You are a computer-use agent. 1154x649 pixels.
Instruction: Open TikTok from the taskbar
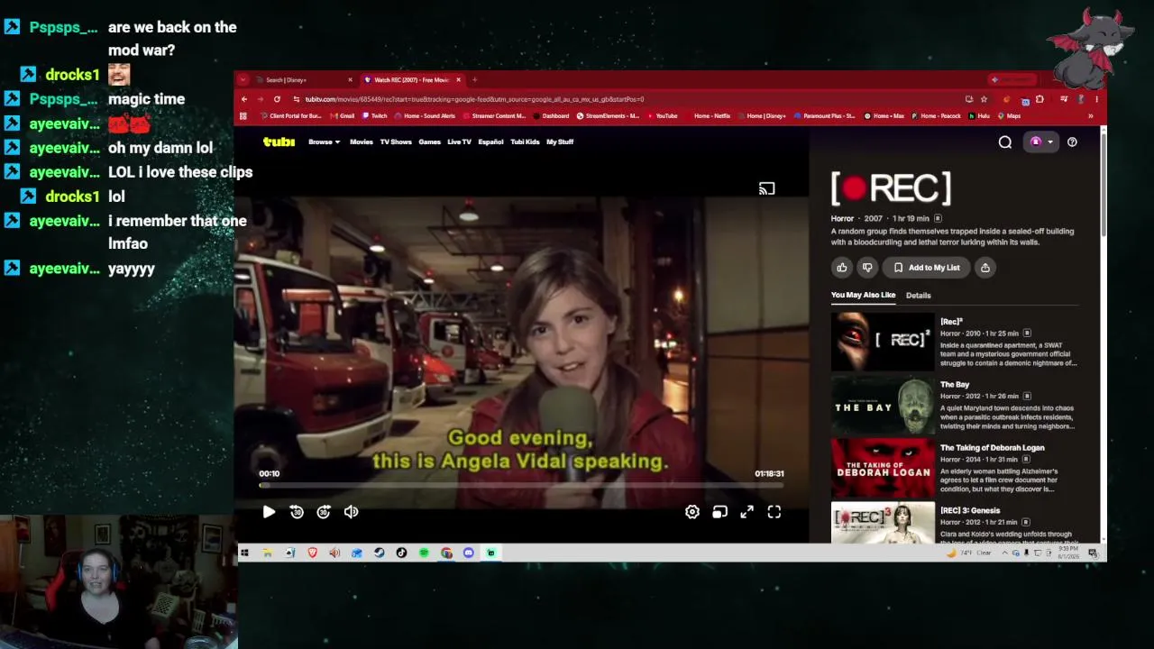[x=401, y=553]
